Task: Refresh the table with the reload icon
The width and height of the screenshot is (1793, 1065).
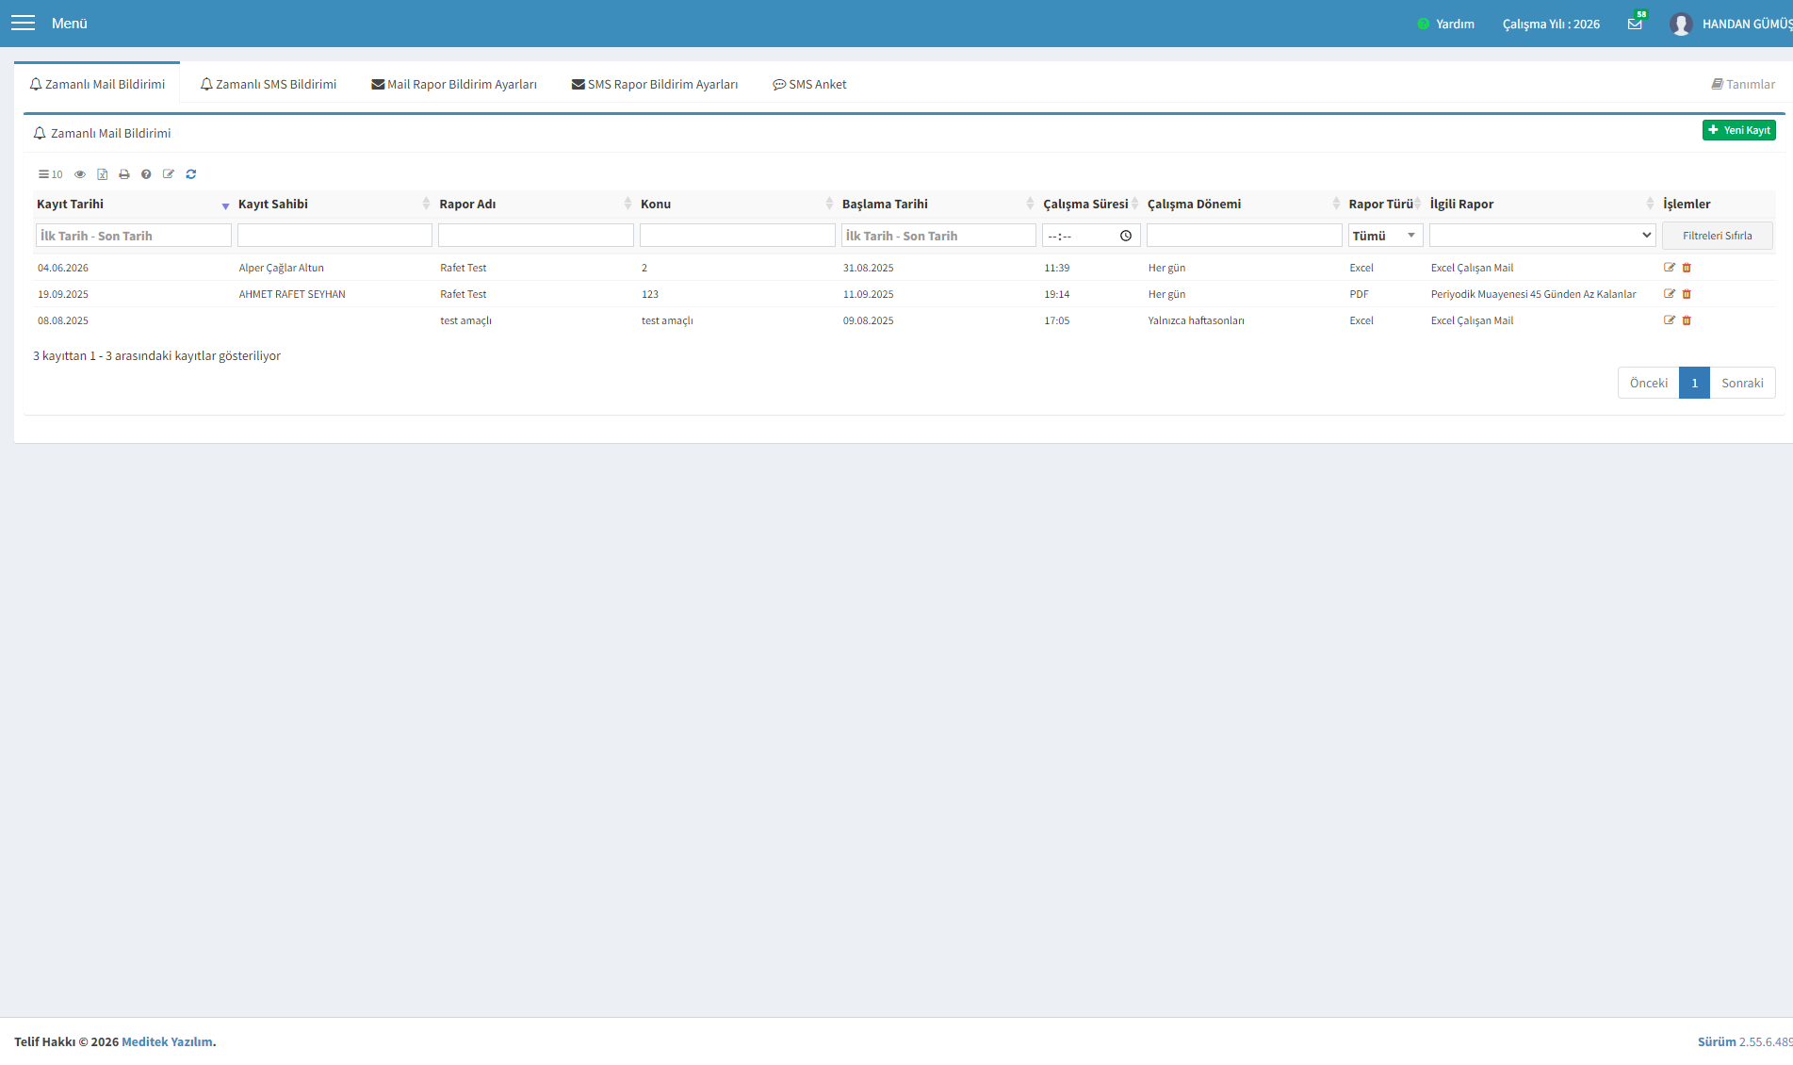Action: pos(191,174)
